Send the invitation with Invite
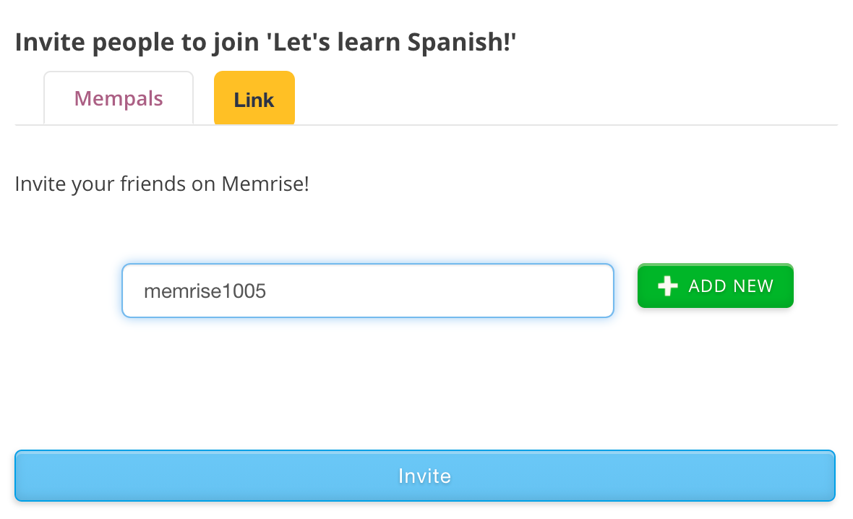Image resolution: width=853 pixels, height=519 pixels. 425,476
